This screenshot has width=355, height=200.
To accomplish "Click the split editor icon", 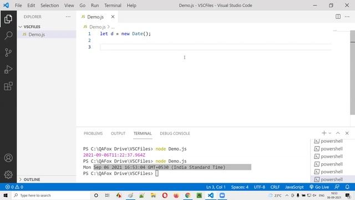I will tap(338, 17).
